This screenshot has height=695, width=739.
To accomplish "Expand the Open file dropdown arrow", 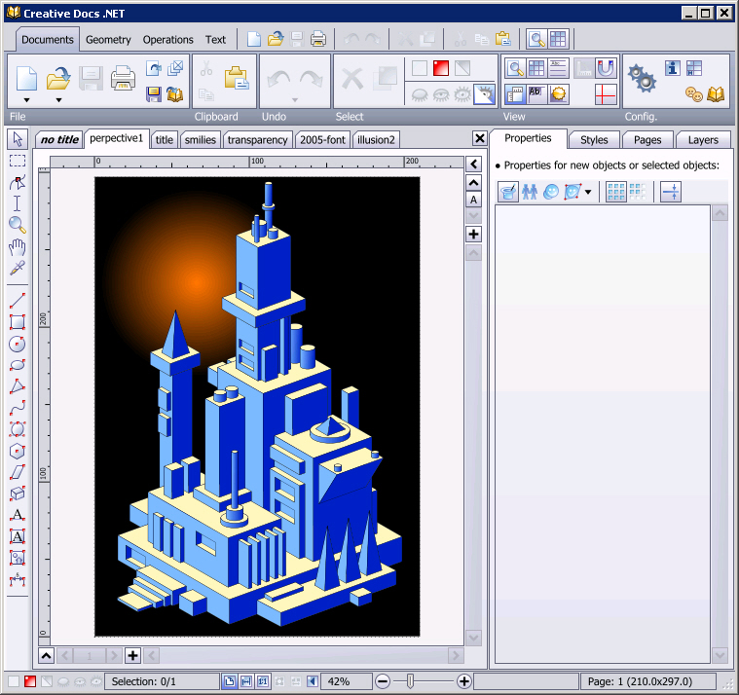I will [59, 100].
